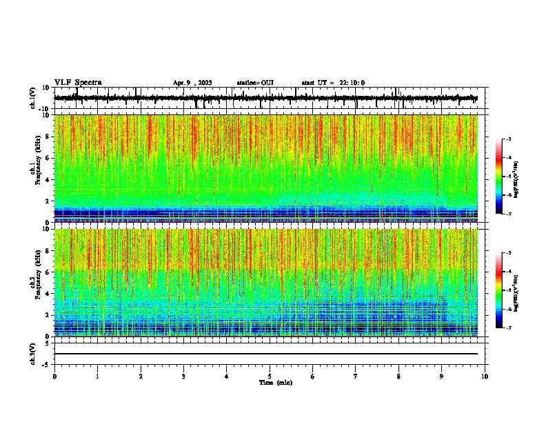The height and width of the screenshot is (422, 546).
Task: Click the ch.2 color scale log(PSD) unit label
Action: [x=516, y=293]
